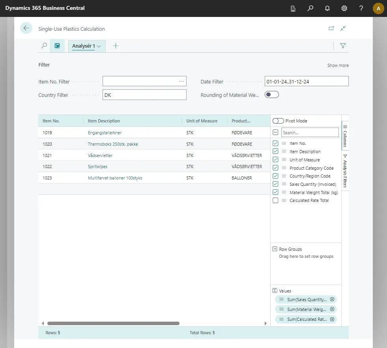Open Item No. Filter lookup ellipsis

pyautogui.click(x=181, y=81)
